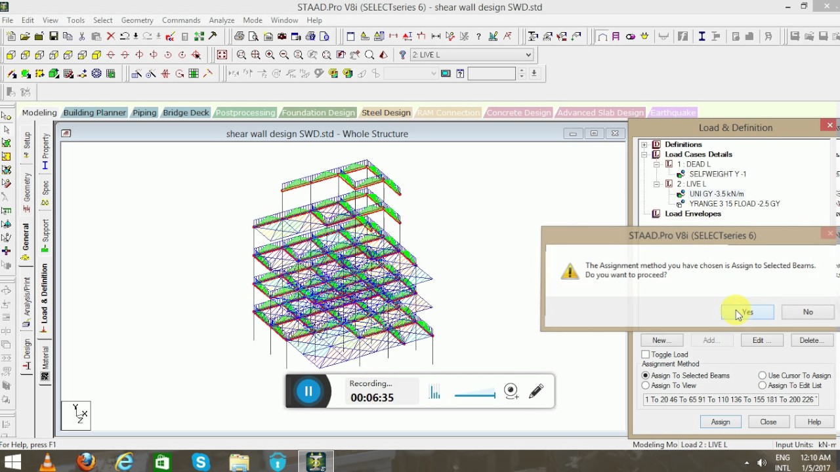
Task: Click the I-beam section icon
Action: (702, 37)
